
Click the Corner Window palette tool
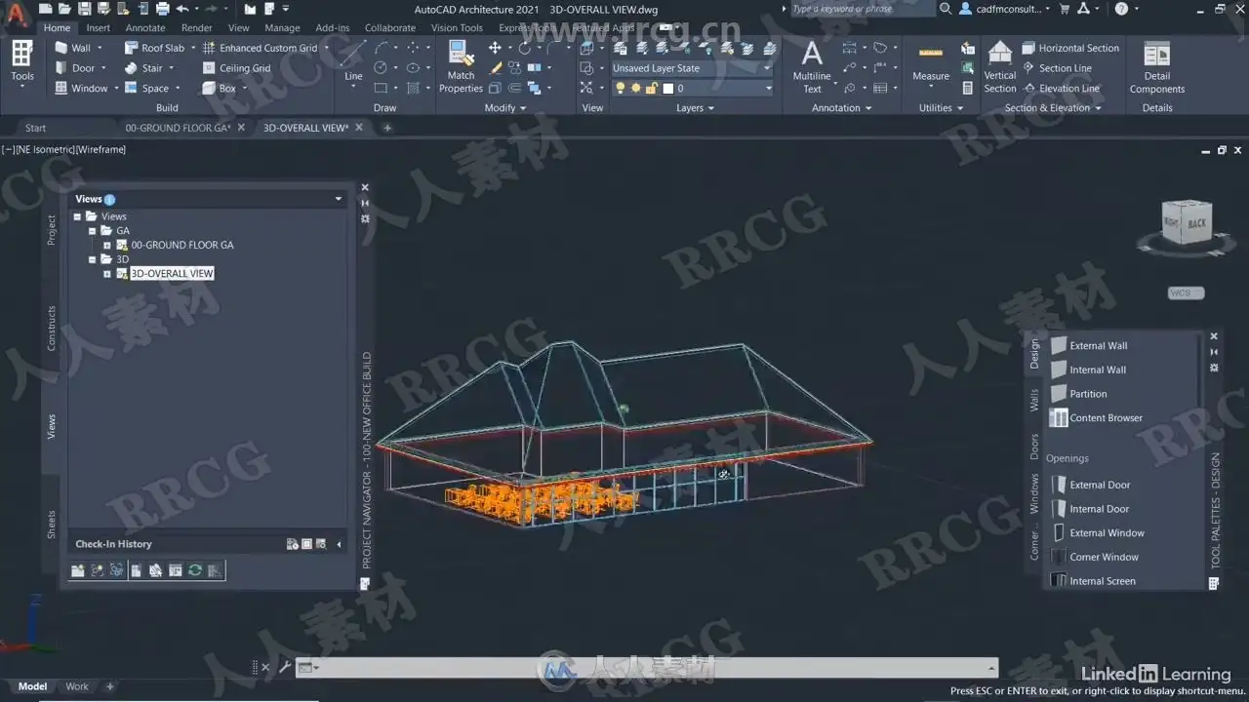coord(1094,557)
